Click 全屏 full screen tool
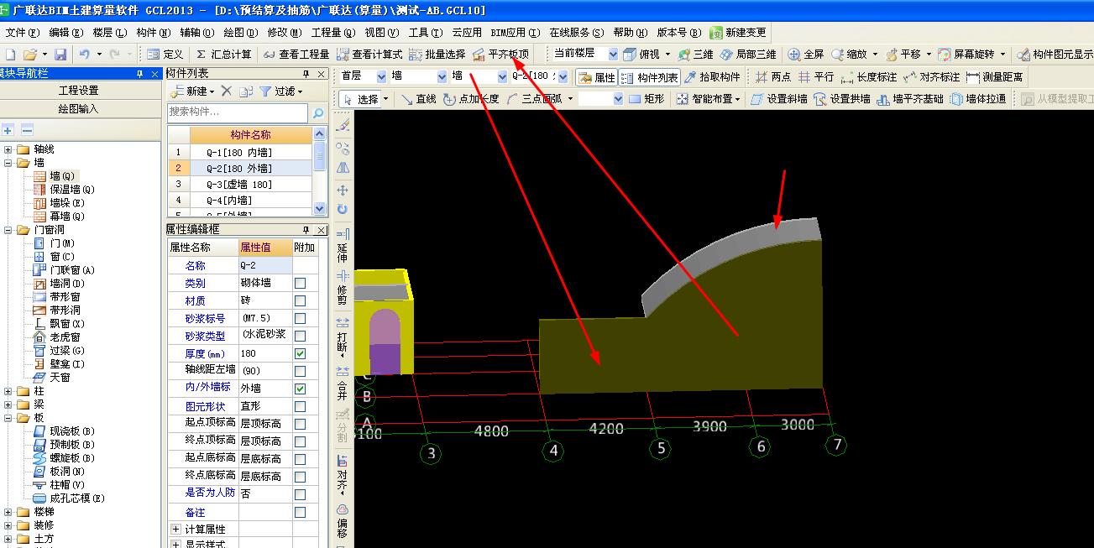Image resolution: width=1094 pixels, height=548 pixels. [x=806, y=55]
